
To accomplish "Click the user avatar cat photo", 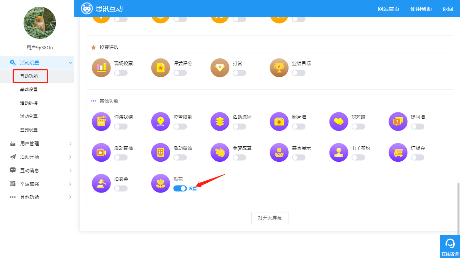I will click(x=40, y=23).
